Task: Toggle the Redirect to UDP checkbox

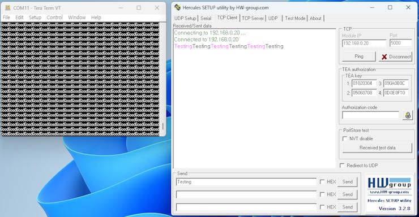Action: pos(342,166)
